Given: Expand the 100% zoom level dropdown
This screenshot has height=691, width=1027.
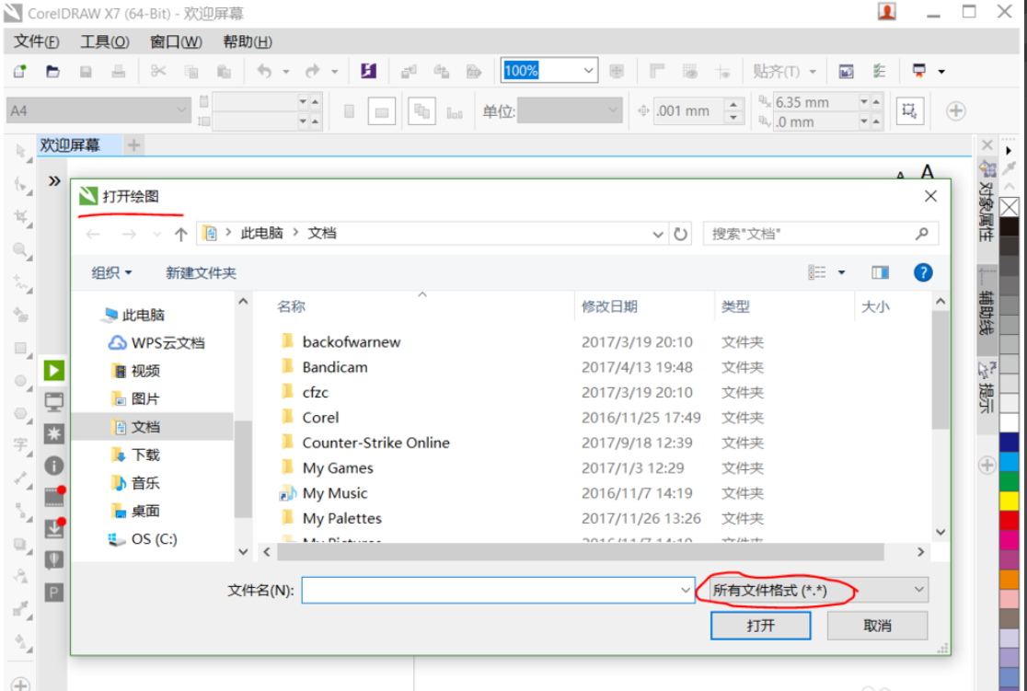Looking at the screenshot, I should pos(588,71).
